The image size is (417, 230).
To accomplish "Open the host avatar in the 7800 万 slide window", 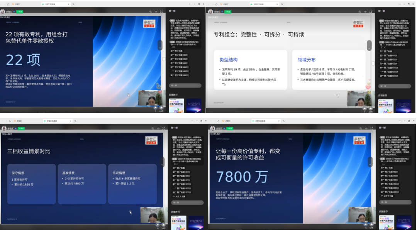I will coord(212,128).
